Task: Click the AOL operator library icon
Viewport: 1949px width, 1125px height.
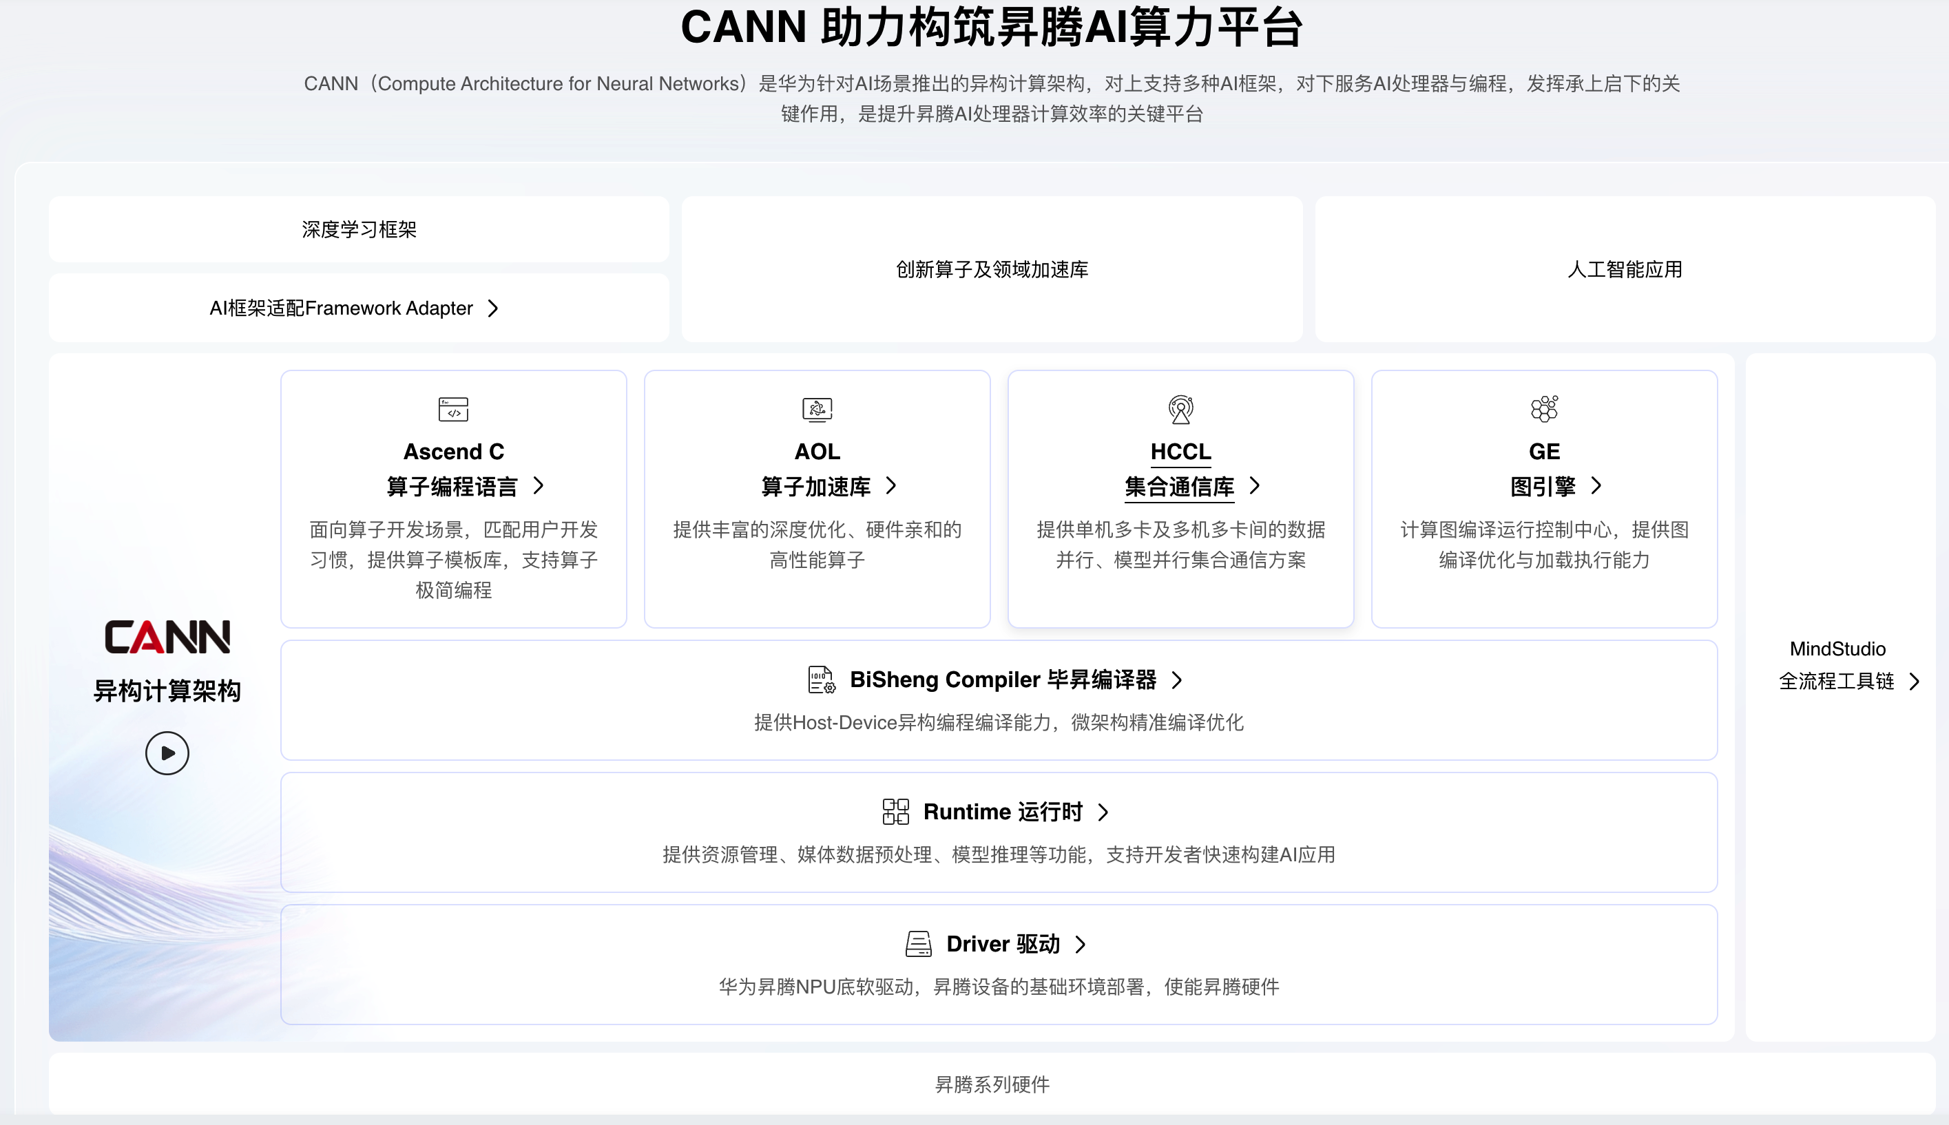Action: 817,409
